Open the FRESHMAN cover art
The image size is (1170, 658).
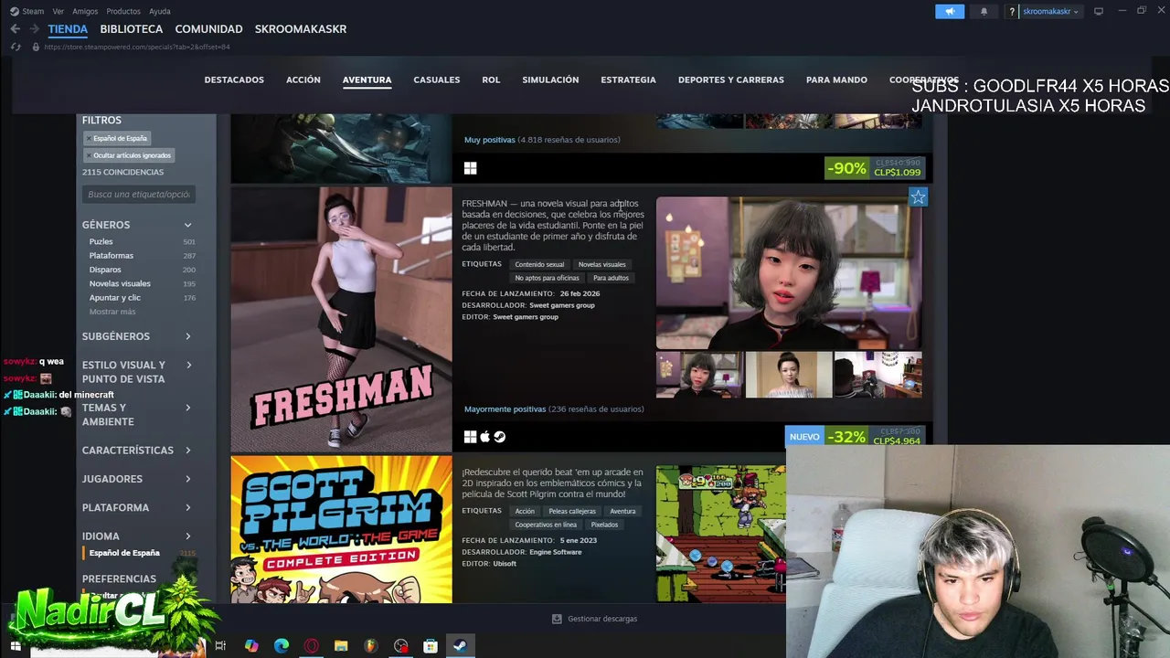coord(341,319)
